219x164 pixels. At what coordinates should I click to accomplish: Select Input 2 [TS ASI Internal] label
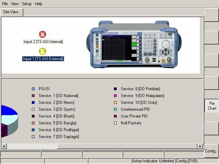43,42
